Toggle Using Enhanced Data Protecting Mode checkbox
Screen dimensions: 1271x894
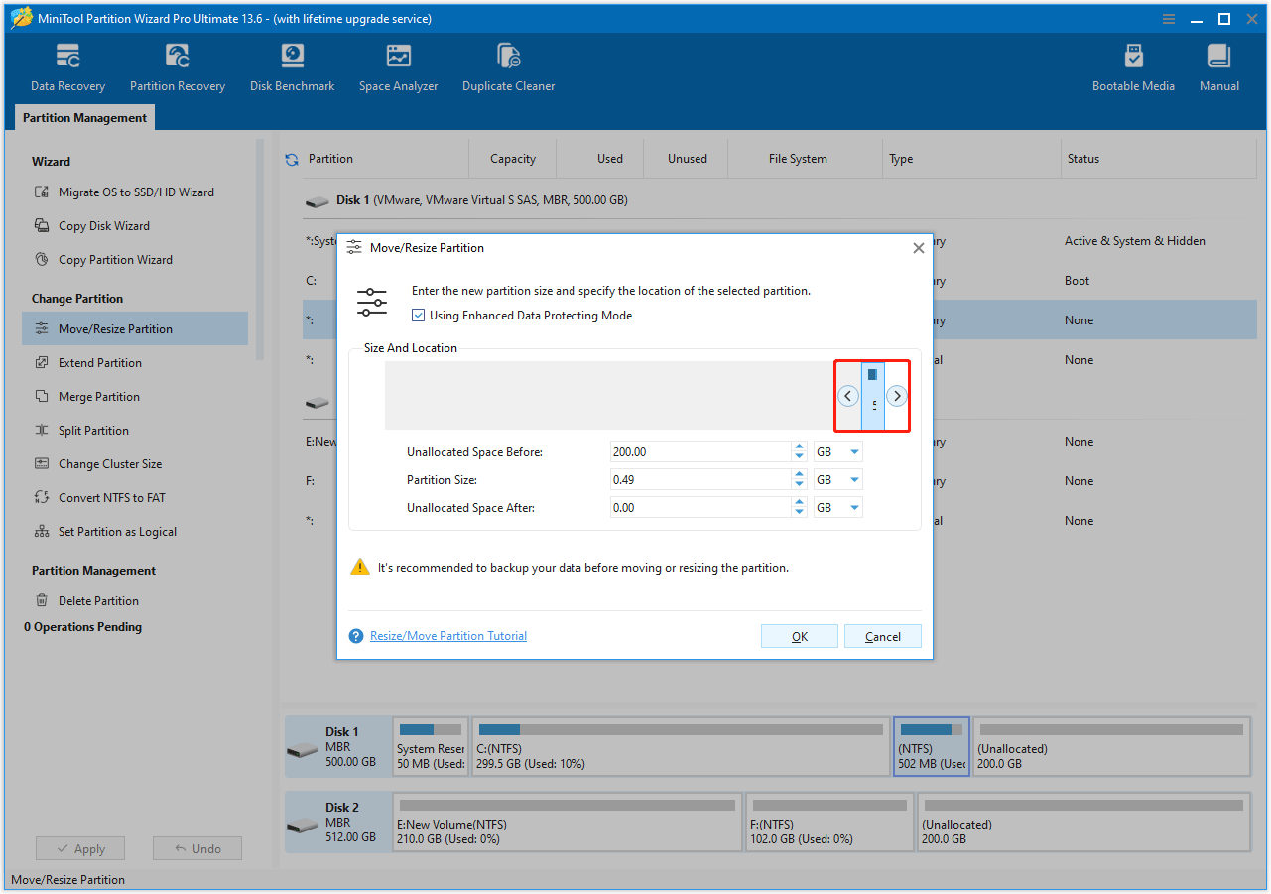tap(419, 316)
